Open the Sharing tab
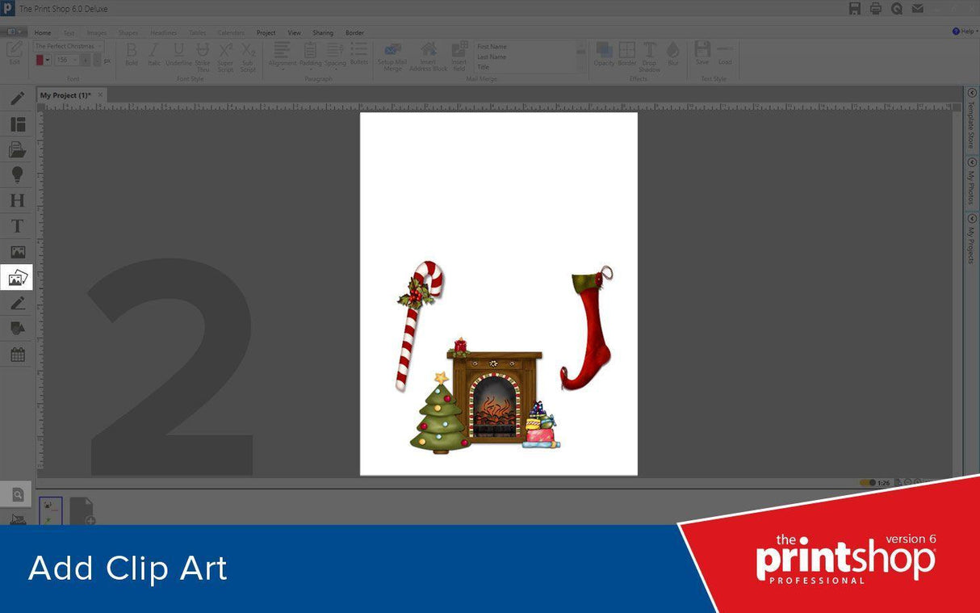The height and width of the screenshot is (613, 980). point(323,32)
